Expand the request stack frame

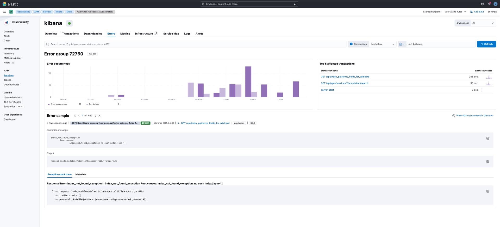point(53,191)
